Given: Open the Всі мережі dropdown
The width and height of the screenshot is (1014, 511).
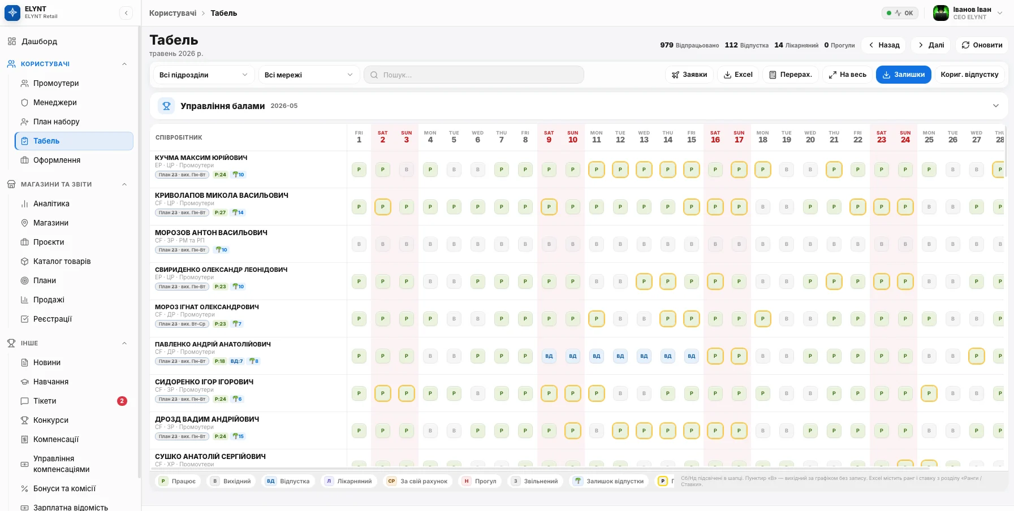Looking at the screenshot, I should [309, 75].
